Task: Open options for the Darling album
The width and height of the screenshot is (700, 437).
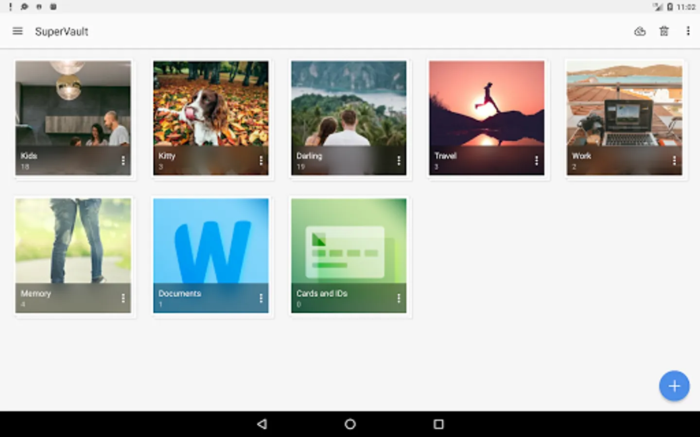Action: click(399, 160)
